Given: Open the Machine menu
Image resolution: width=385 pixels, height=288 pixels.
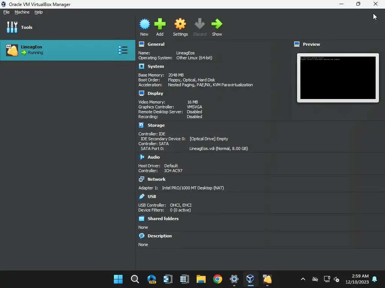Looking at the screenshot, I should [x=22, y=12].
